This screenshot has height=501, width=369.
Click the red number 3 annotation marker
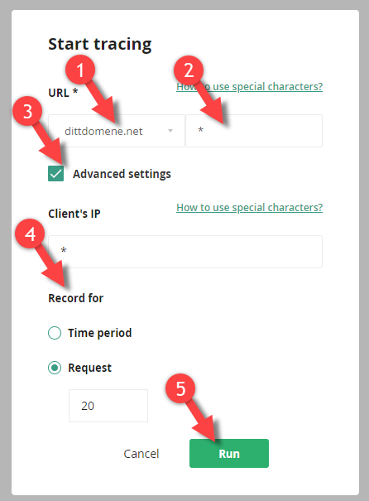click(x=27, y=111)
